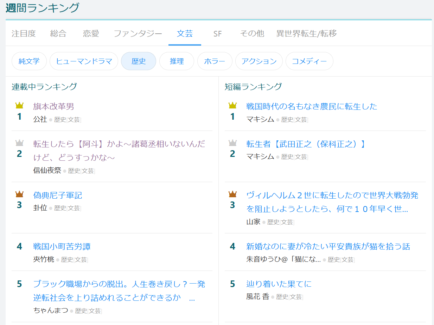Click gold crown icon in 短編ランキング
Image resolution: width=434 pixels, height=325 pixels.
pyautogui.click(x=232, y=105)
